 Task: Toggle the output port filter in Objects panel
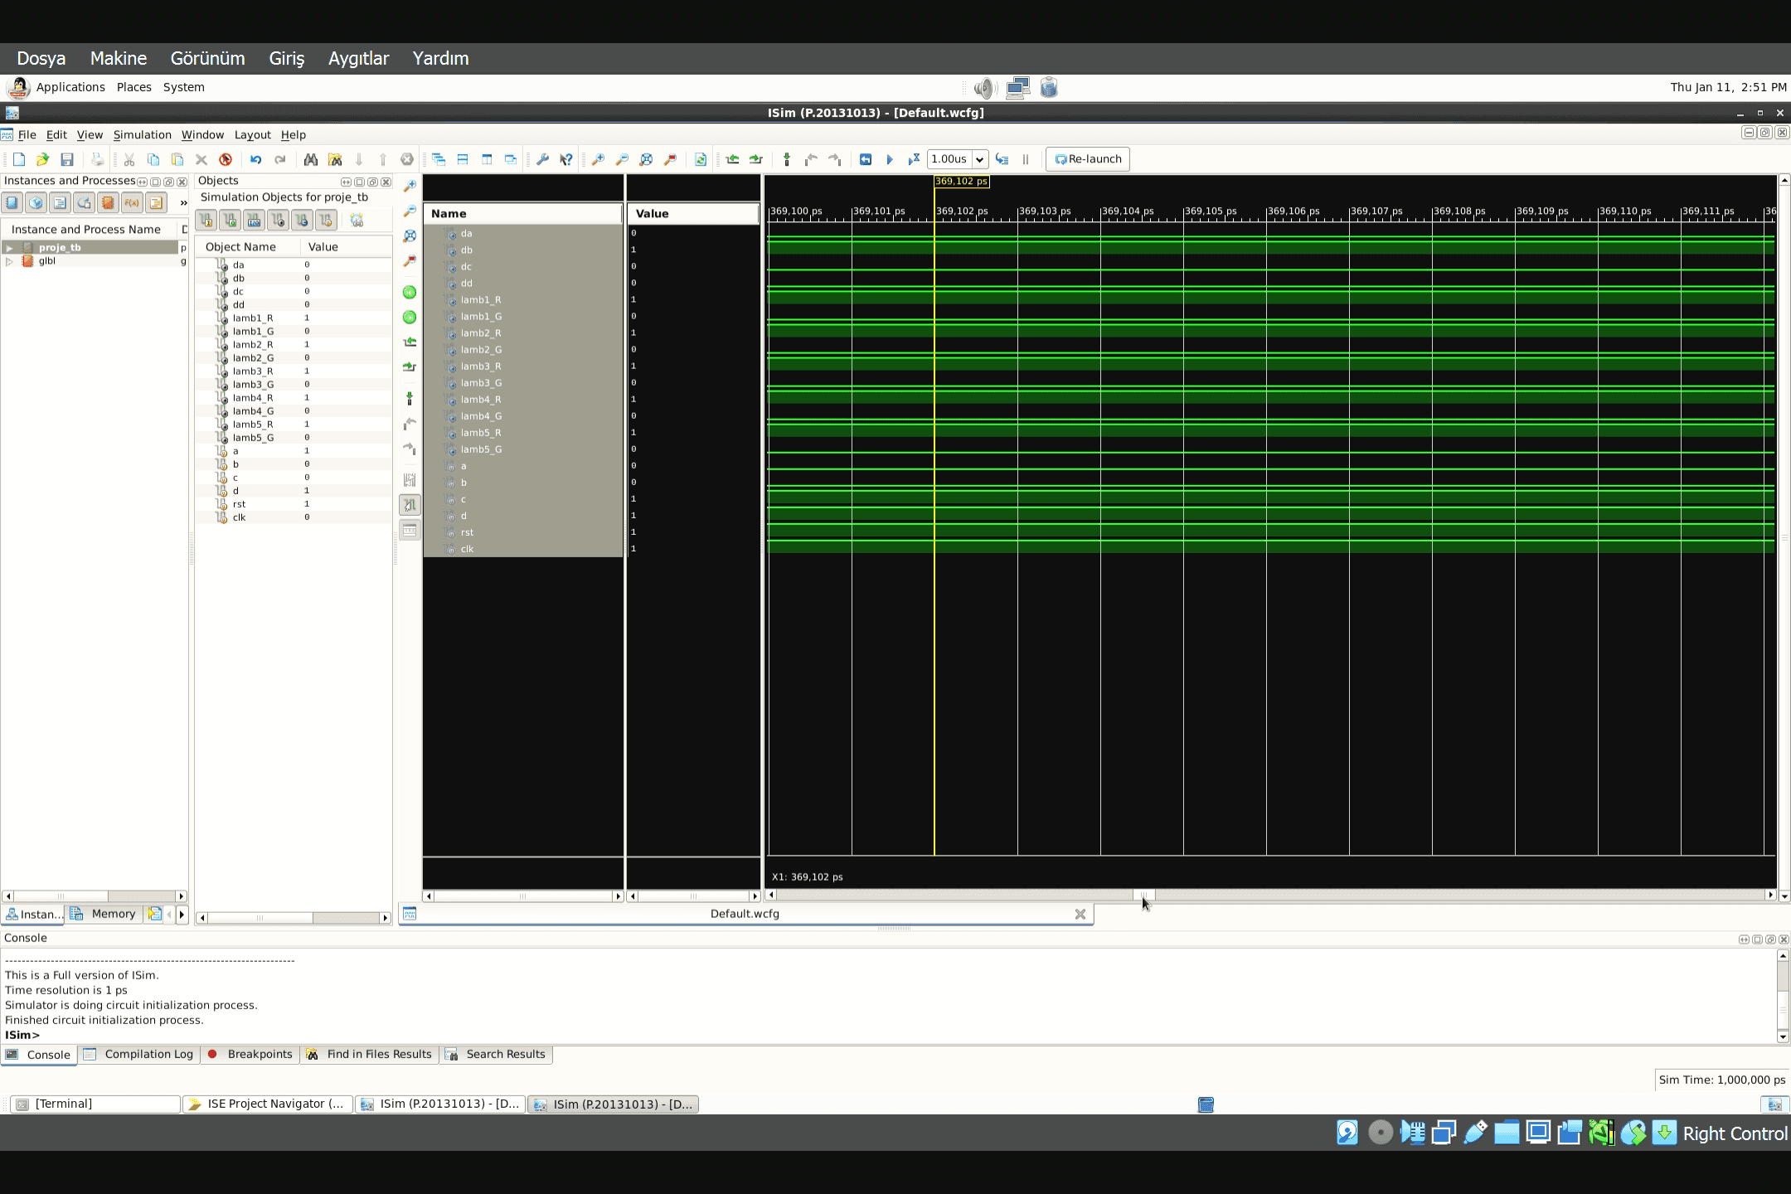click(x=230, y=220)
